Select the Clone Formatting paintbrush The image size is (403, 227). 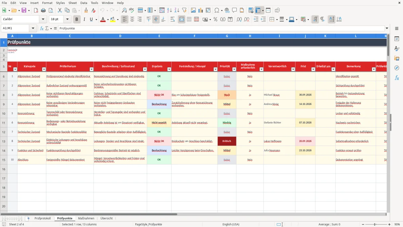click(86, 10)
